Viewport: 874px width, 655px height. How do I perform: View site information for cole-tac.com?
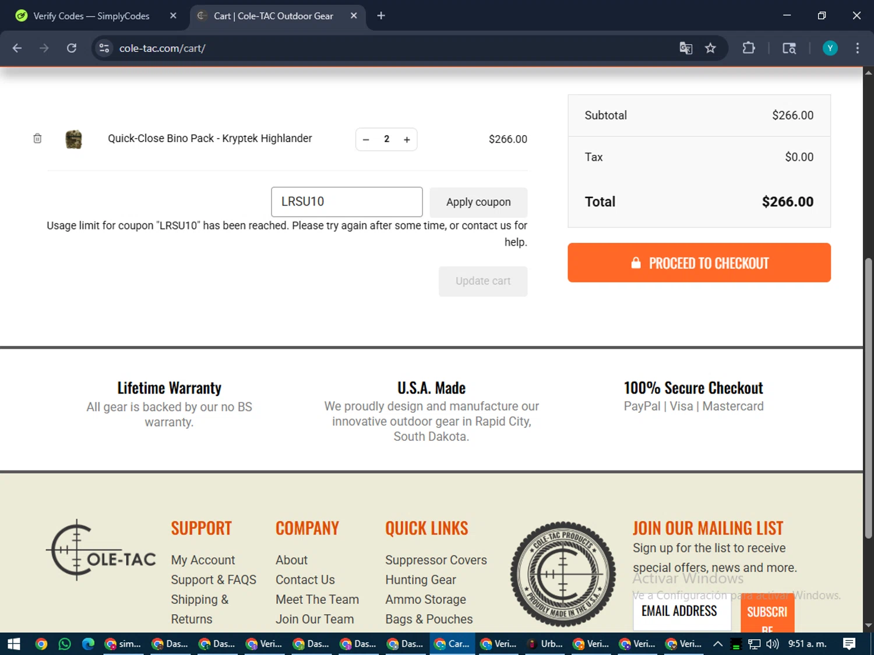point(104,48)
